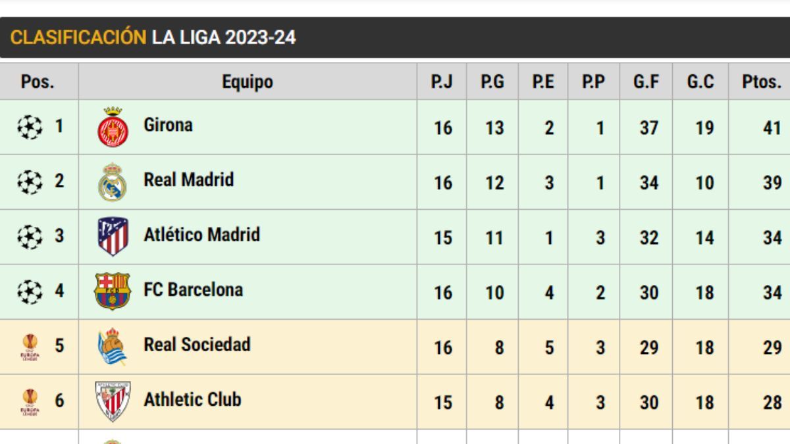790x444 pixels.
Task: Click Girona's 41 points cell
Action: coord(772,128)
